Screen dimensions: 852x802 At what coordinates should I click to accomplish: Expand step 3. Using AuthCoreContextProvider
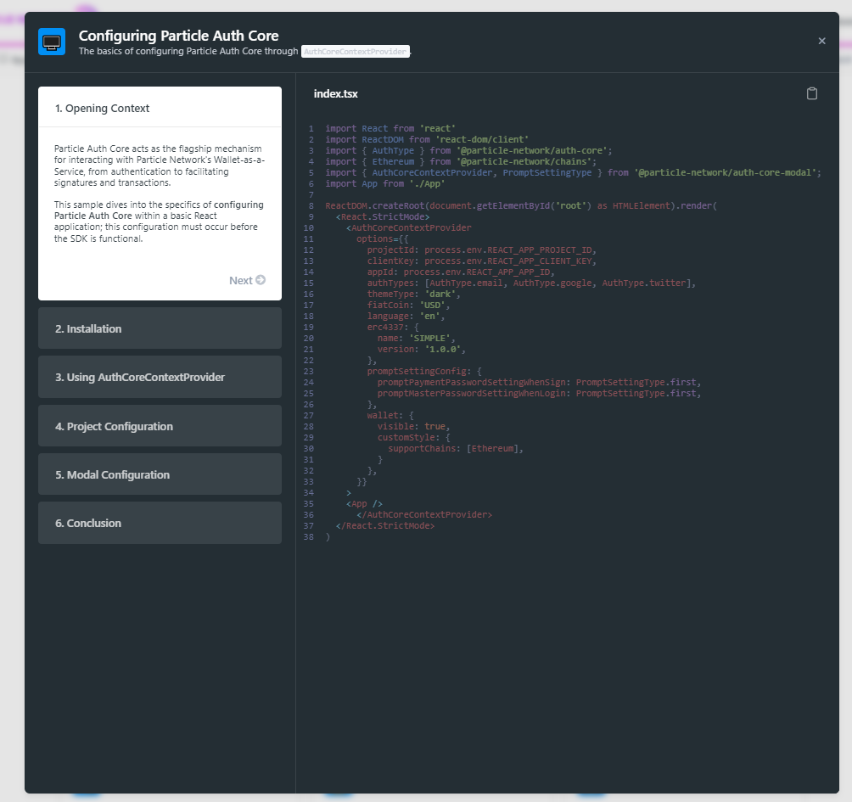160,377
